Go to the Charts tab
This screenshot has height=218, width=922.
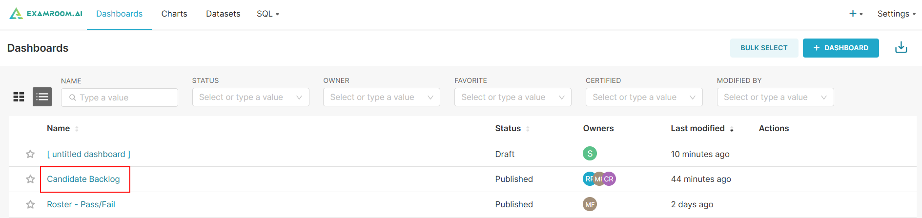click(174, 14)
